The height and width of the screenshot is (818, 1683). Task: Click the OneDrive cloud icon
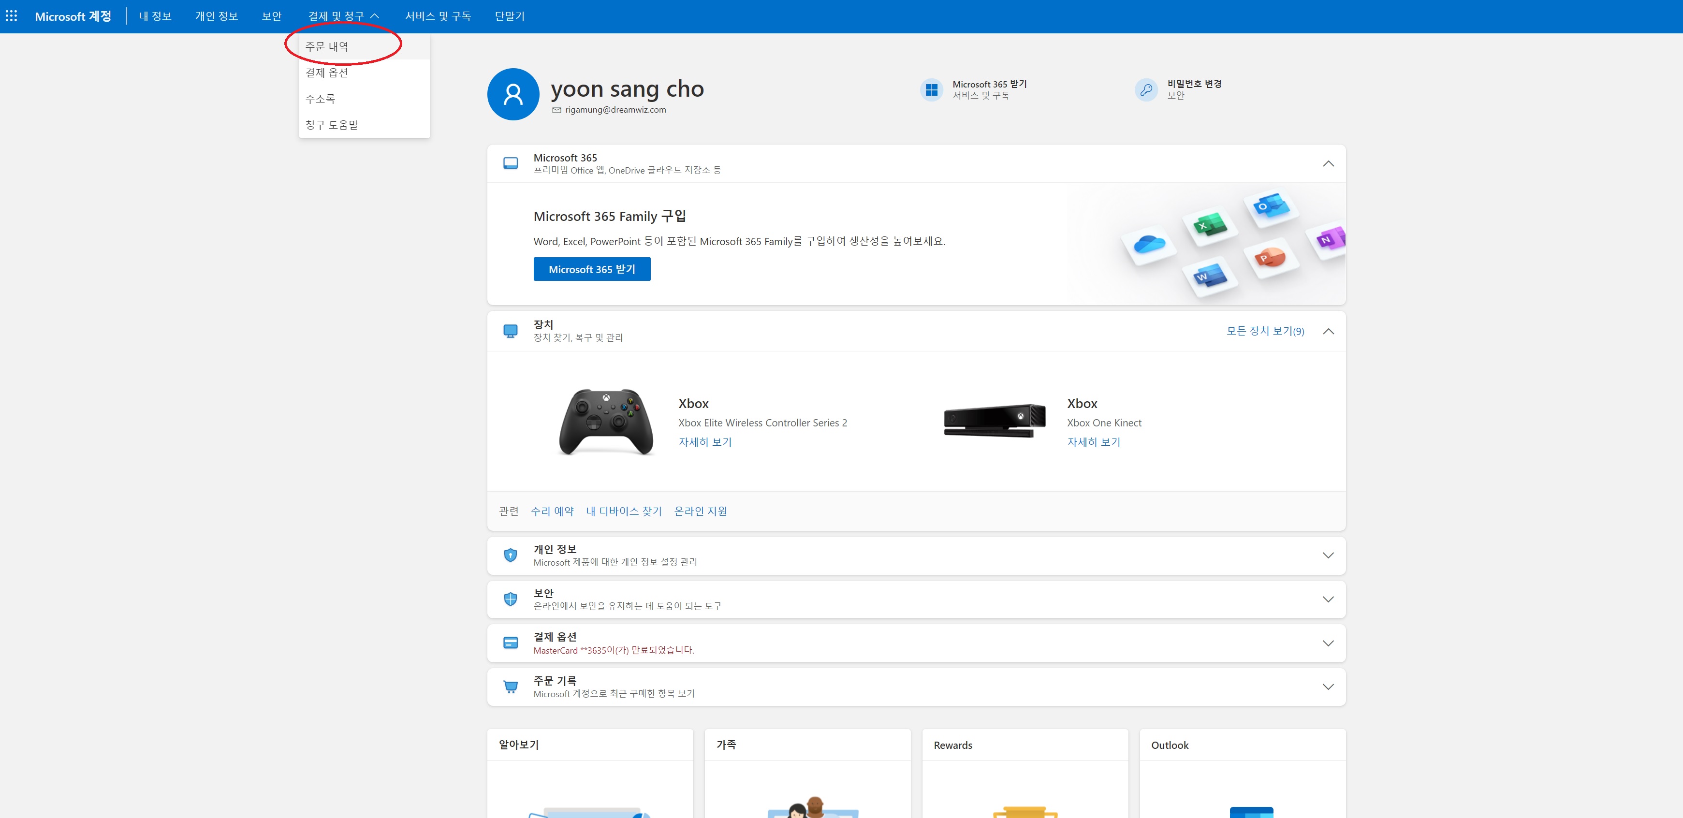pos(1149,244)
